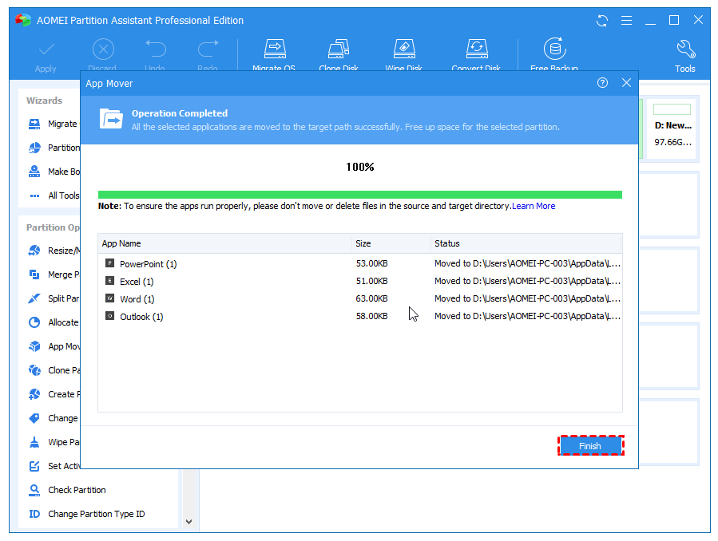Open the Convert Disk tool
The image size is (718, 541).
click(476, 55)
